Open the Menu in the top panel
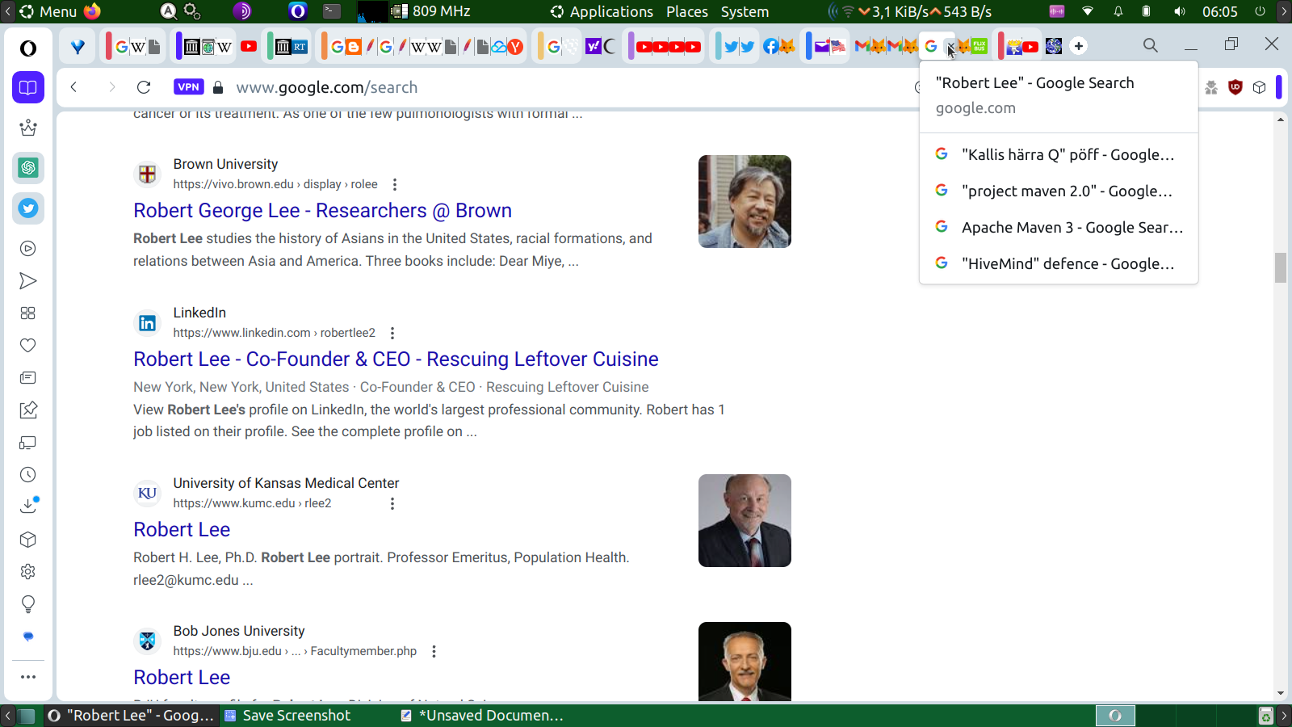 coord(48,11)
